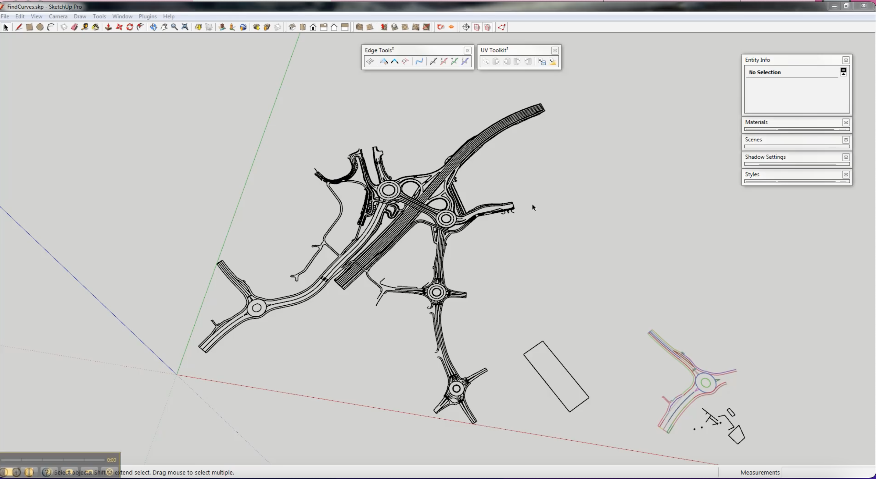Open the Camera menu
The image size is (876, 479).
58,16
